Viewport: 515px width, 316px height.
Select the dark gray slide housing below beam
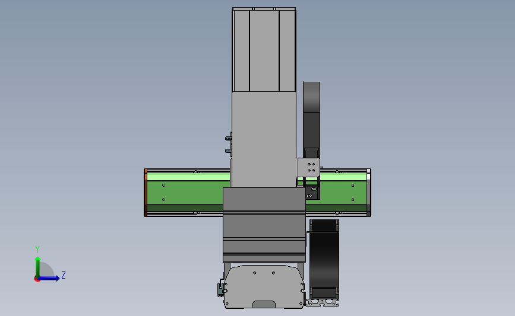(x=264, y=225)
